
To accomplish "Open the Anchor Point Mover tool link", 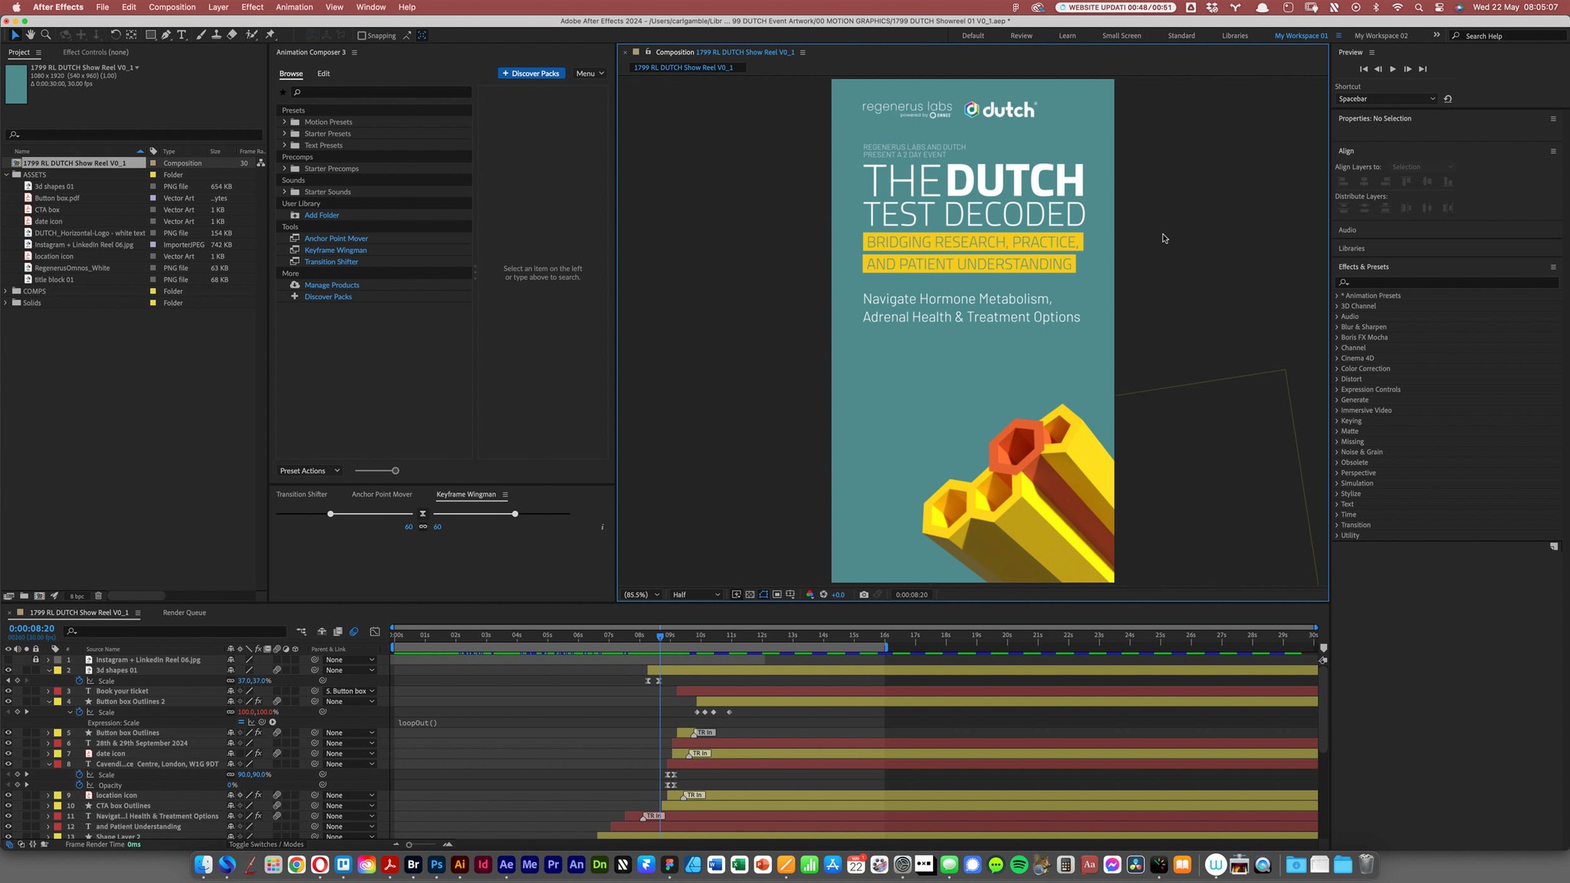I will [336, 238].
